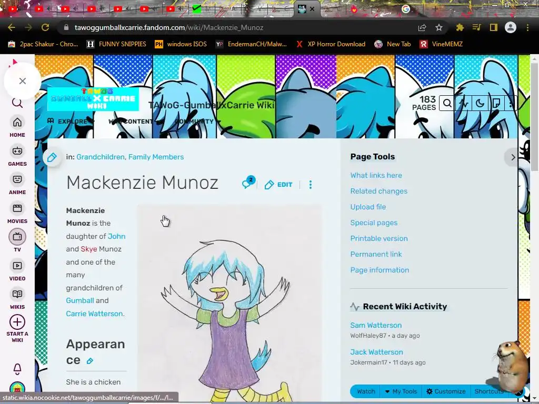Viewport: 539px width, 404px height.
Task: Open Fandom sidebar search icon
Action: (17, 103)
